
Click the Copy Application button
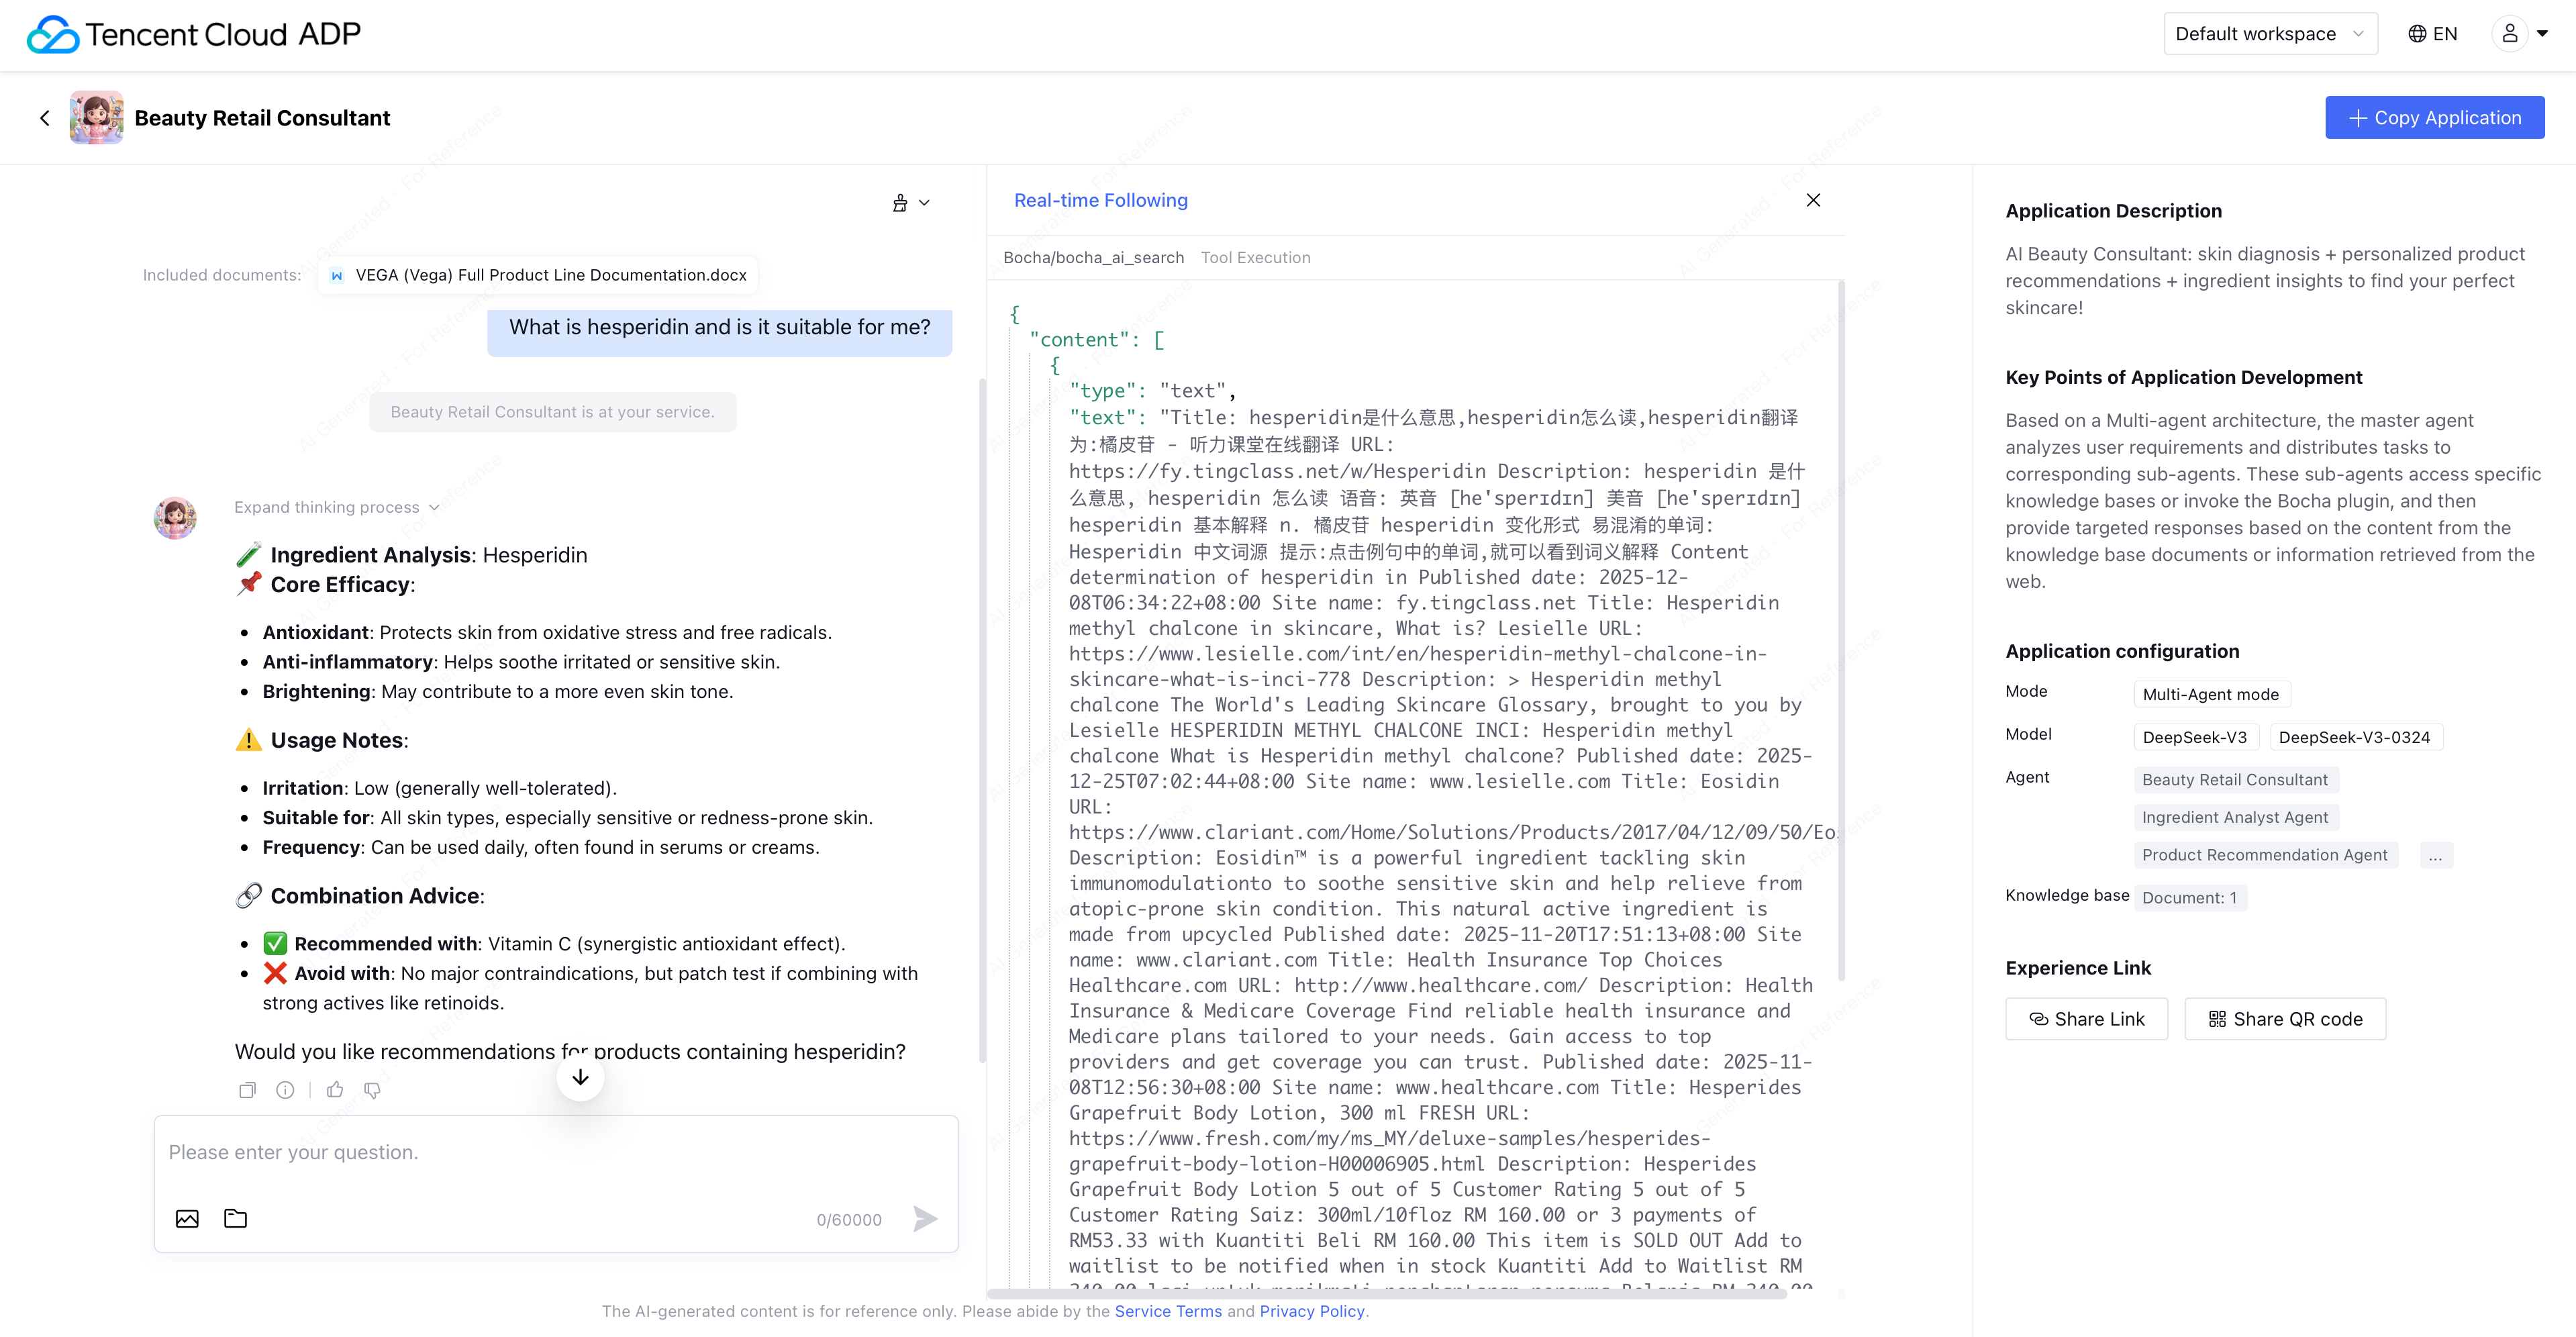tap(2434, 118)
